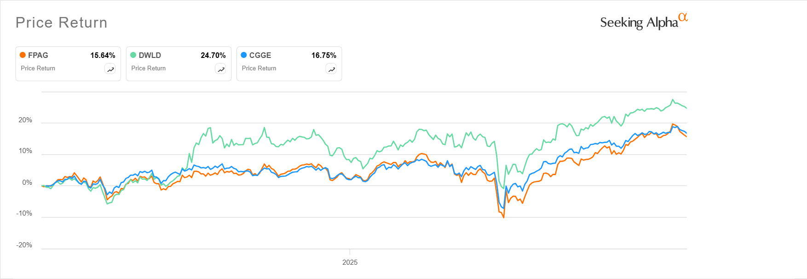Screen dimensions: 807x279
Task: Click the large Price Return chart title
Action: click(61, 23)
